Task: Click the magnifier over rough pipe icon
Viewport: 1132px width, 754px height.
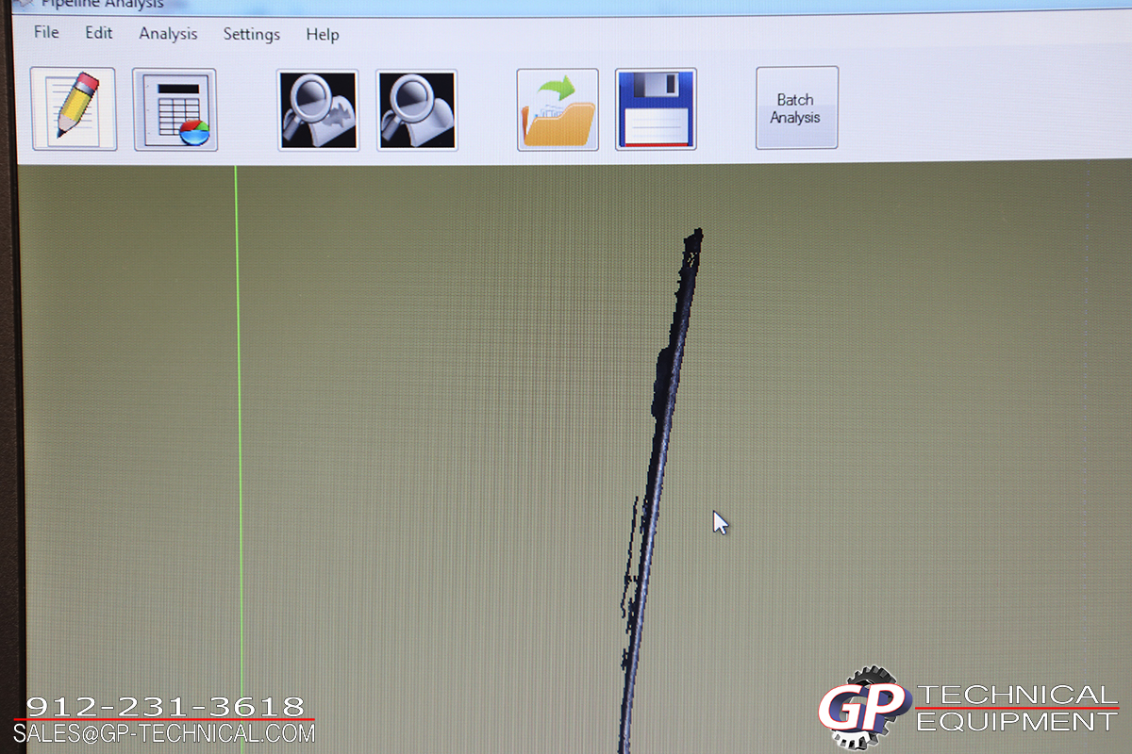Action: click(x=318, y=110)
